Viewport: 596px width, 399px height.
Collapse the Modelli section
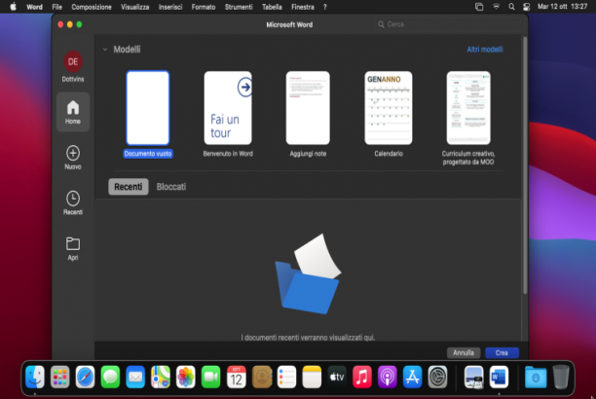(x=105, y=50)
